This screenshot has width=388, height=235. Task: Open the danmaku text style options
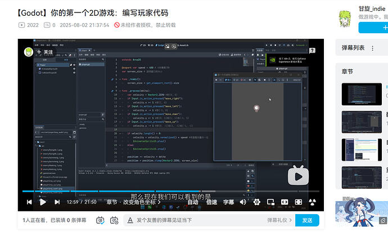coord(130,220)
